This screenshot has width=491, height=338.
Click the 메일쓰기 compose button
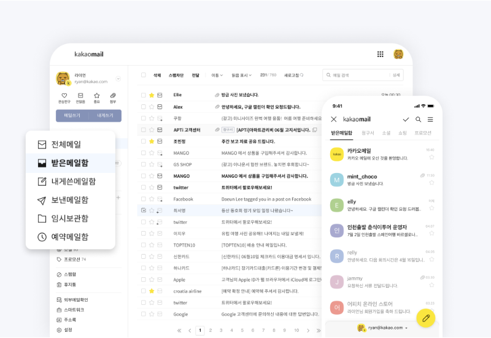[72, 115]
